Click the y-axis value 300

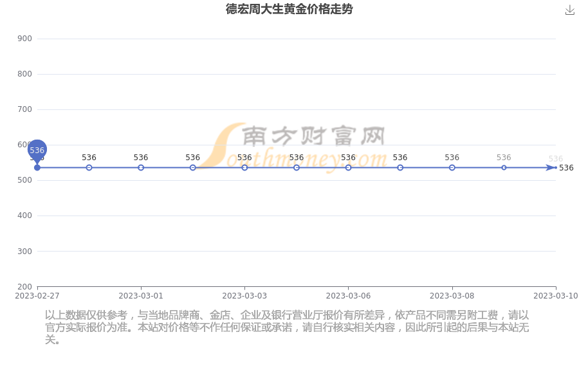tap(24, 251)
